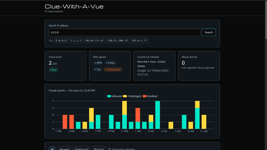
Task: Toggle the blocked legend swatch
Action: [145, 96]
